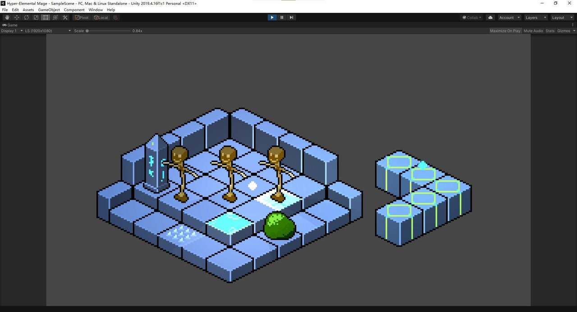This screenshot has height=312, width=577.
Task: Click the Step frame button
Action: 291,18
